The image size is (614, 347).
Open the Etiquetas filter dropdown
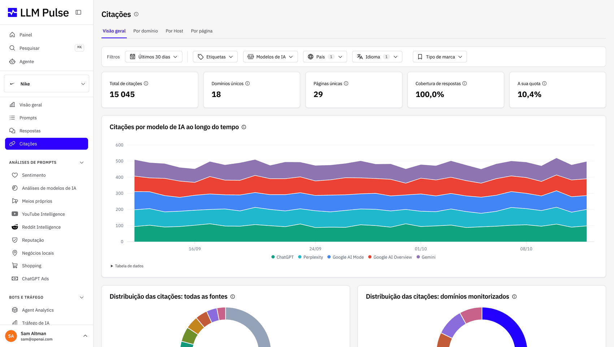click(x=215, y=57)
